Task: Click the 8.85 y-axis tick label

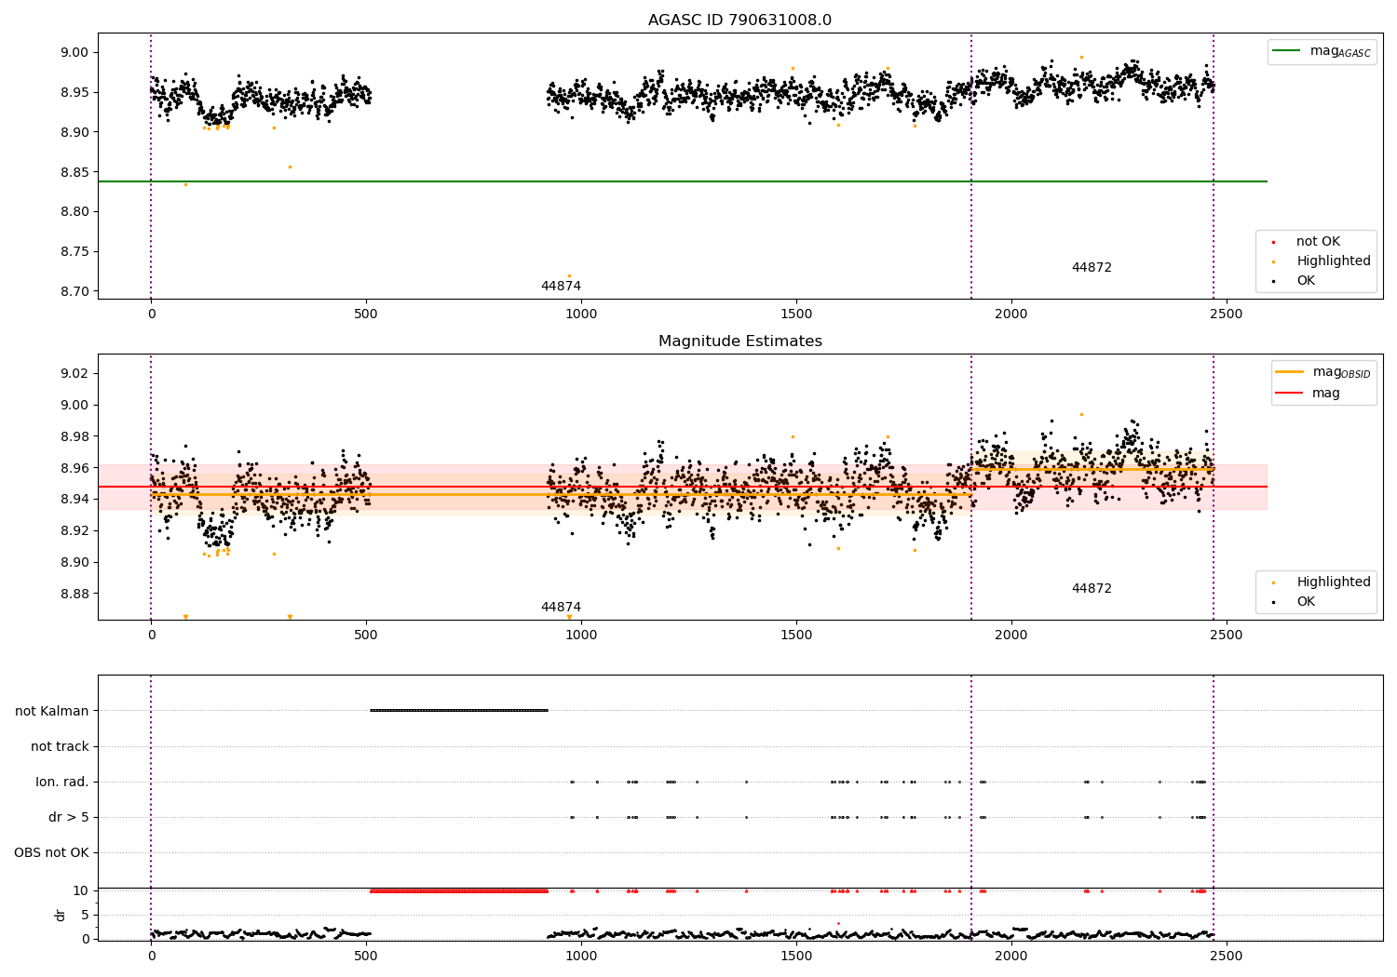Action: click(x=73, y=172)
